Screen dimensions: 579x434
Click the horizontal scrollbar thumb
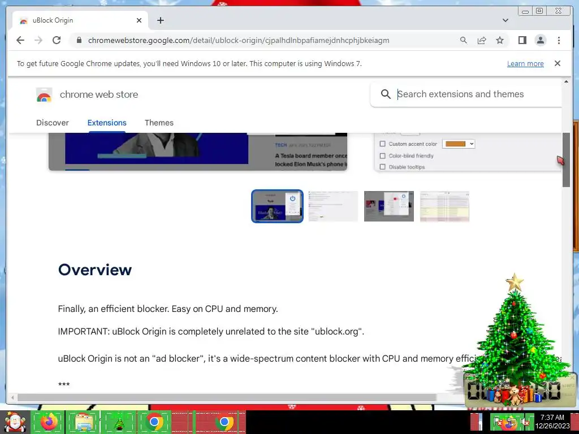pos(227,397)
